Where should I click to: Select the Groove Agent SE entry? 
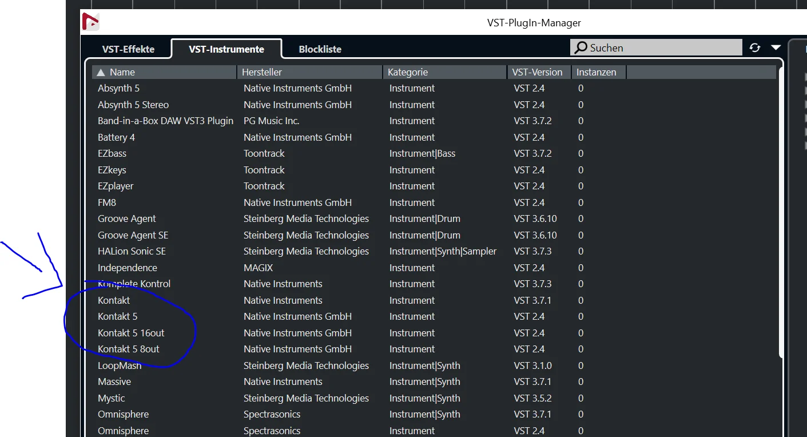pyautogui.click(x=435, y=235)
